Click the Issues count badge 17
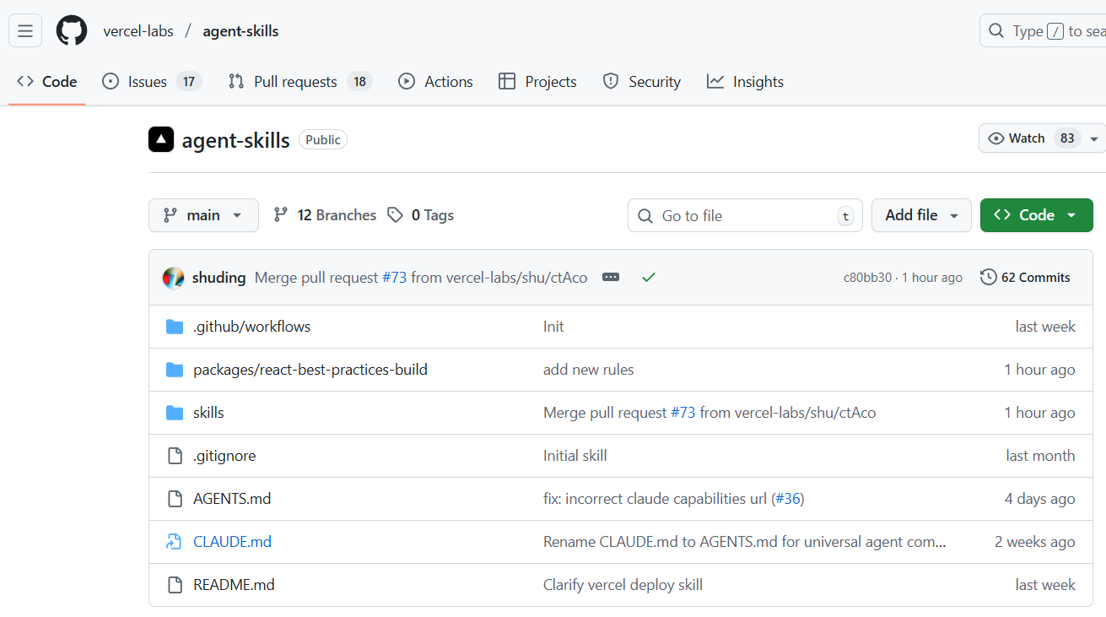The image size is (1106, 617). point(189,82)
